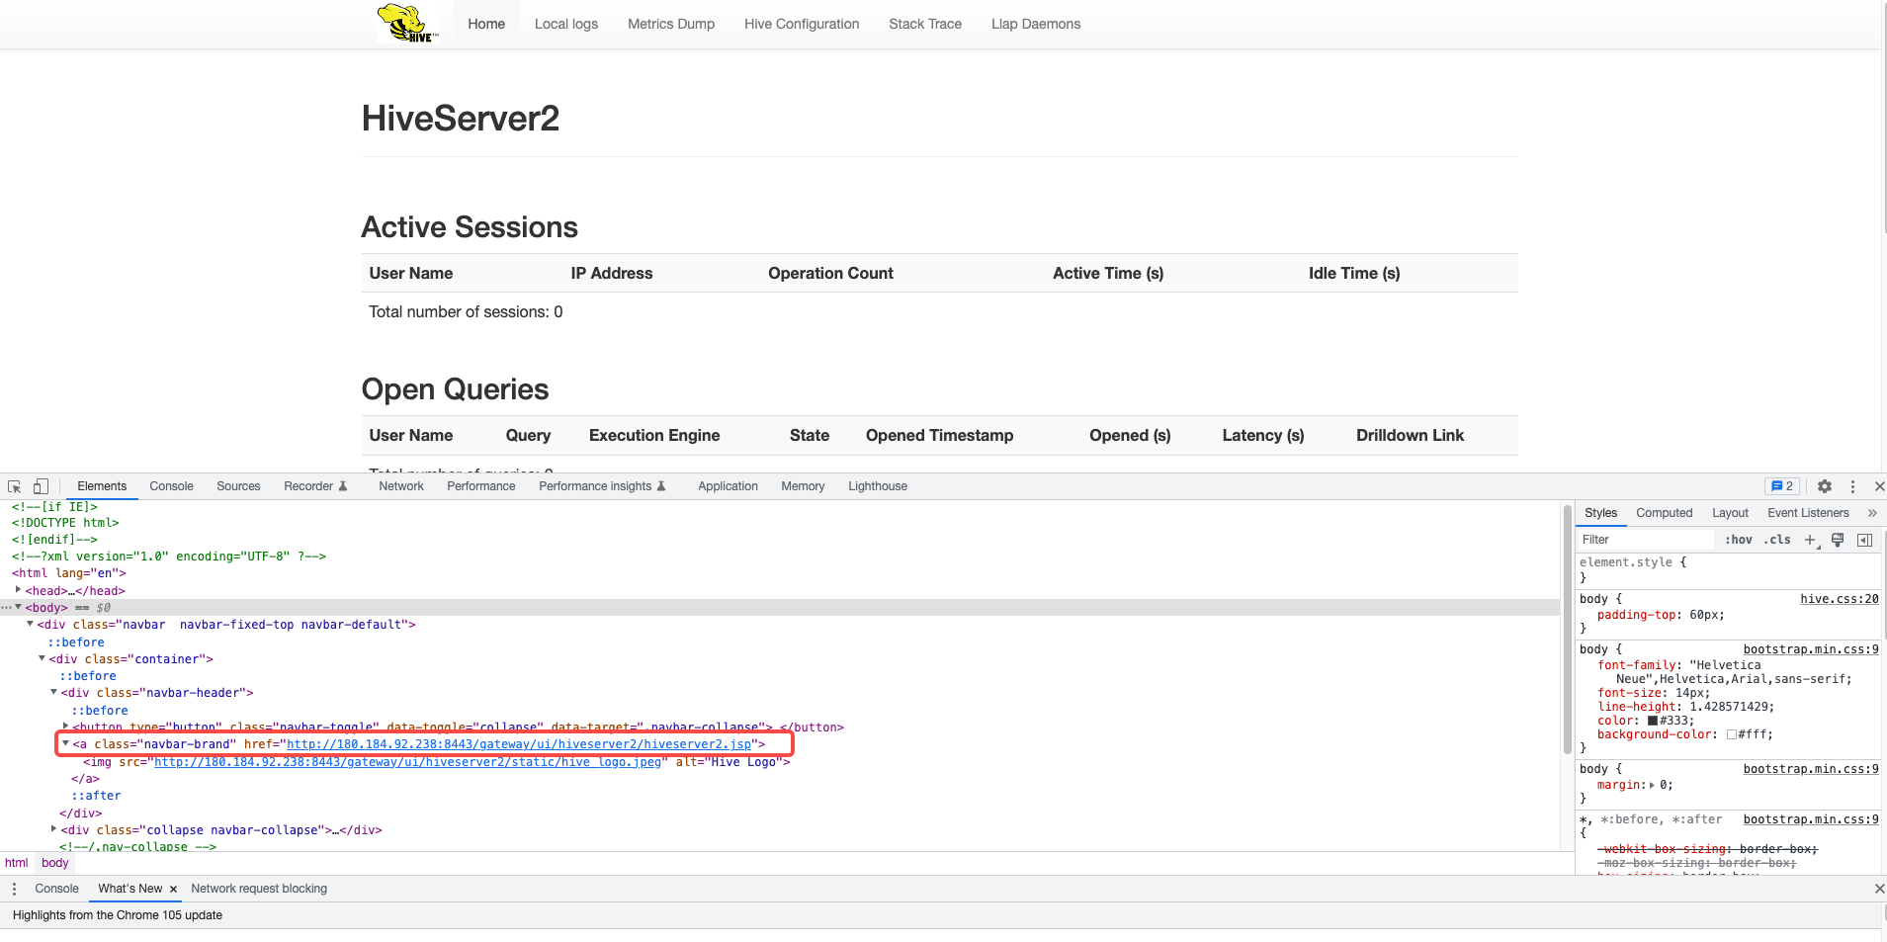This screenshot has height=942, width=1887.
Task: Expand the head element node
Action: coord(18,590)
